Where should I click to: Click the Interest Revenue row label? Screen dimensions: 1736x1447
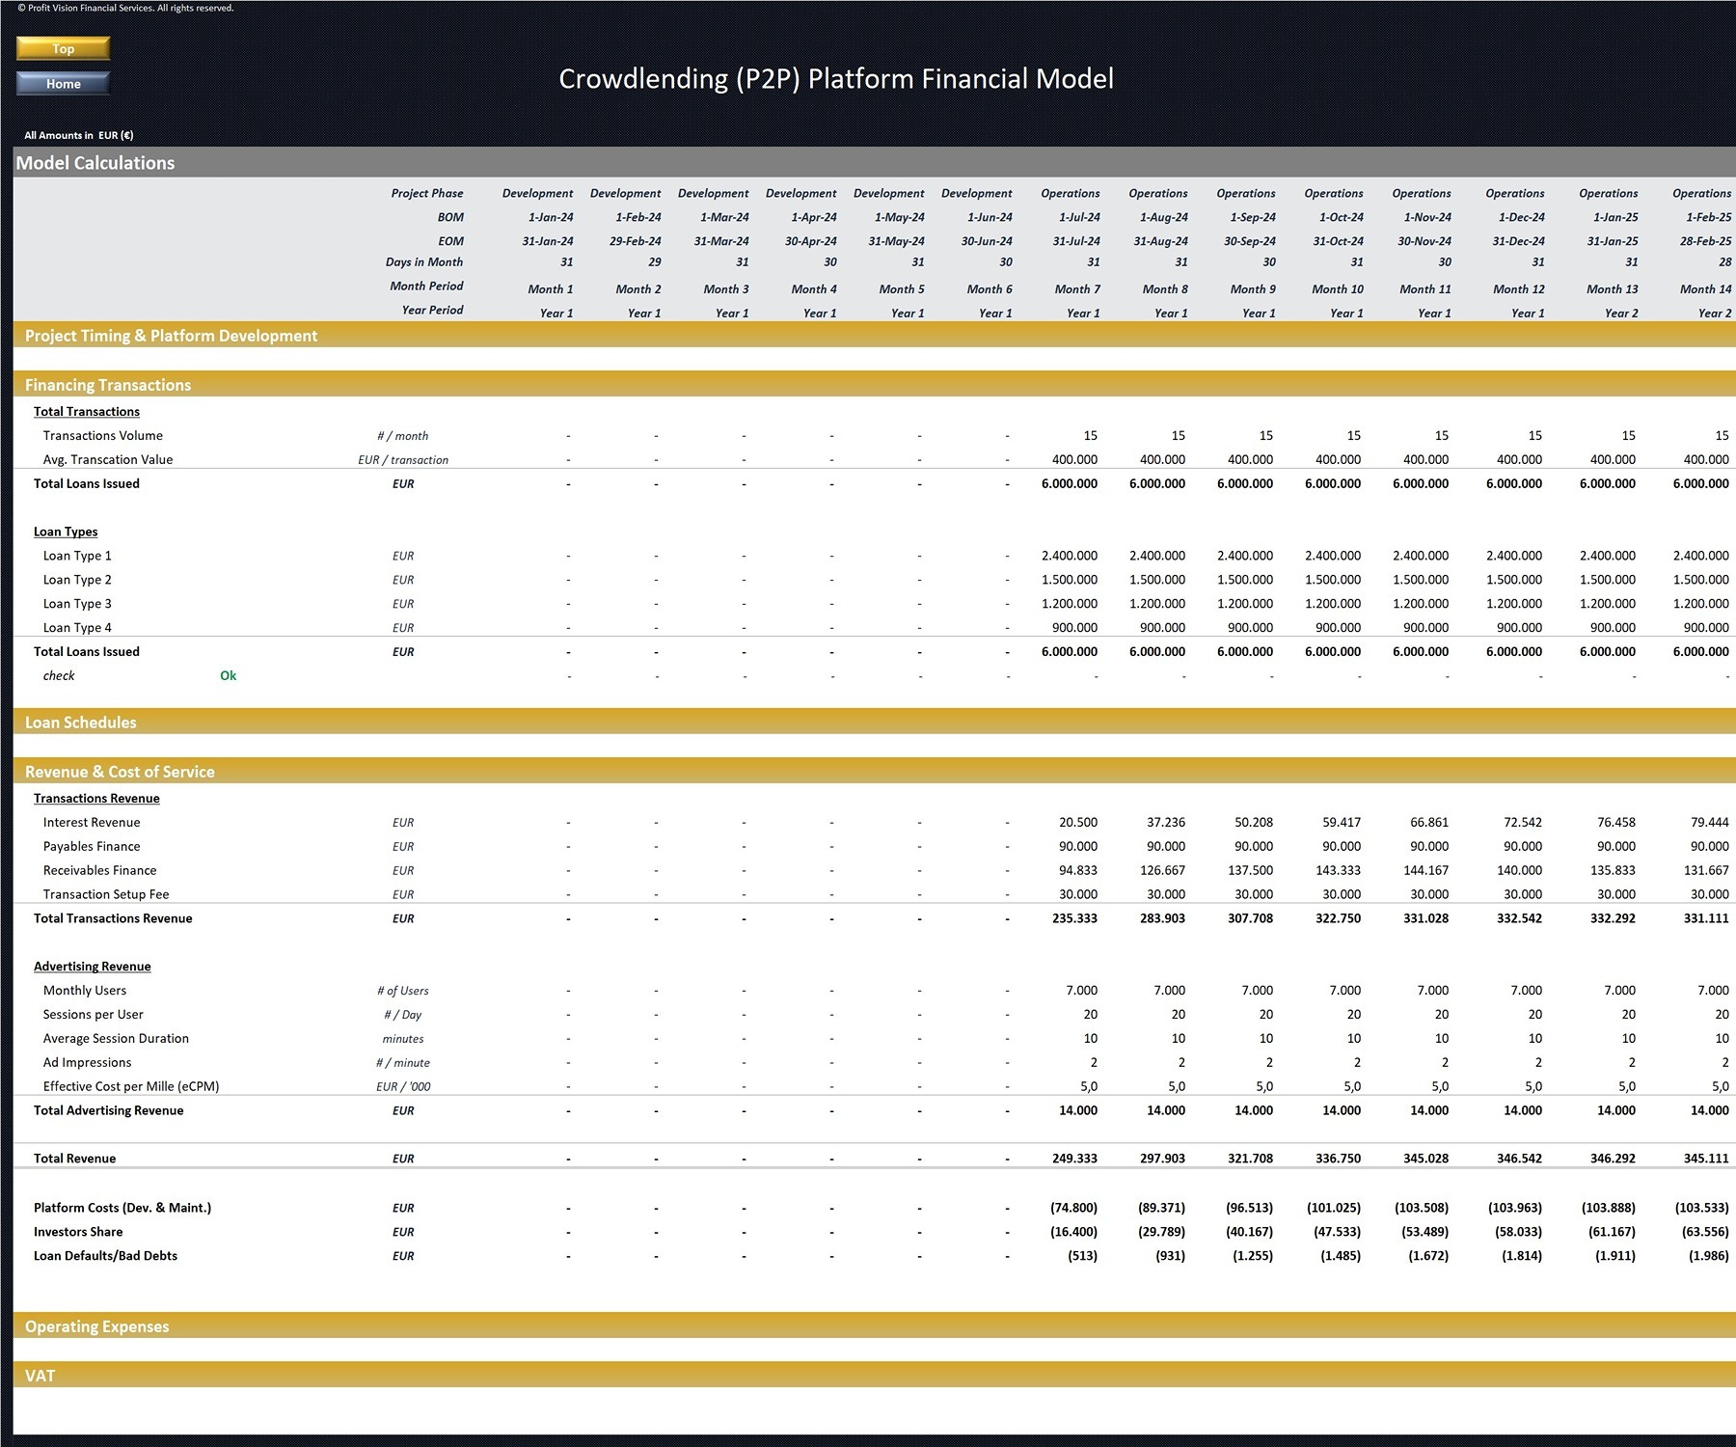pyautogui.click(x=92, y=823)
